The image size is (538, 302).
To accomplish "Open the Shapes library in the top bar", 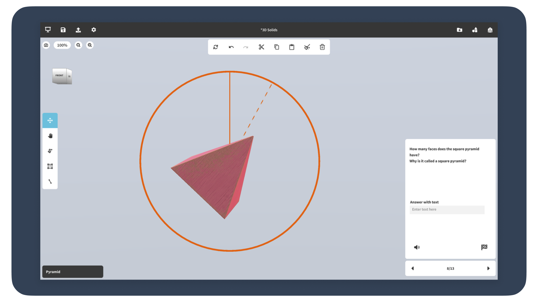I will [475, 30].
